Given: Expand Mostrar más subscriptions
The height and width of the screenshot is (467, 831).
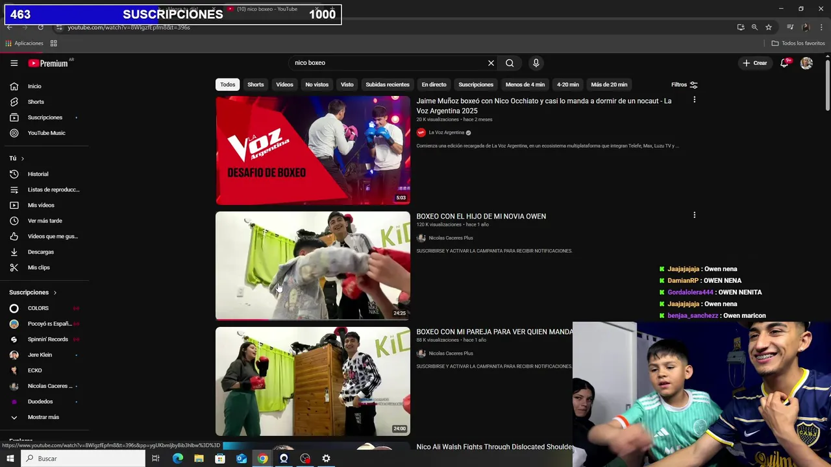Looking at the screenshot, I should [x=43, y=417].
